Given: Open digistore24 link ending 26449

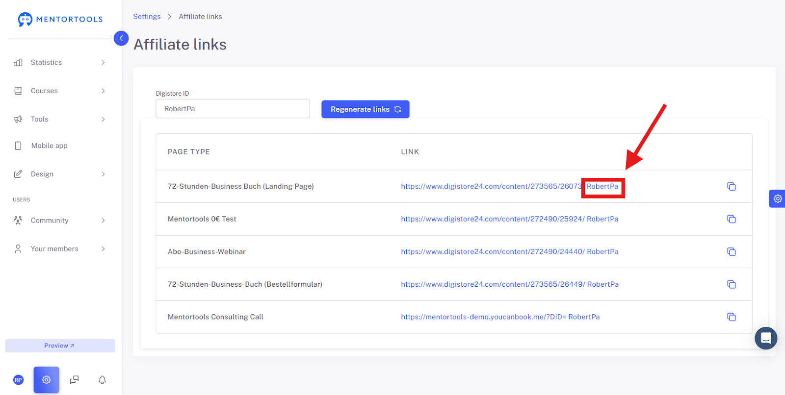Looking at the screenshot, I should tap(510, 284).
